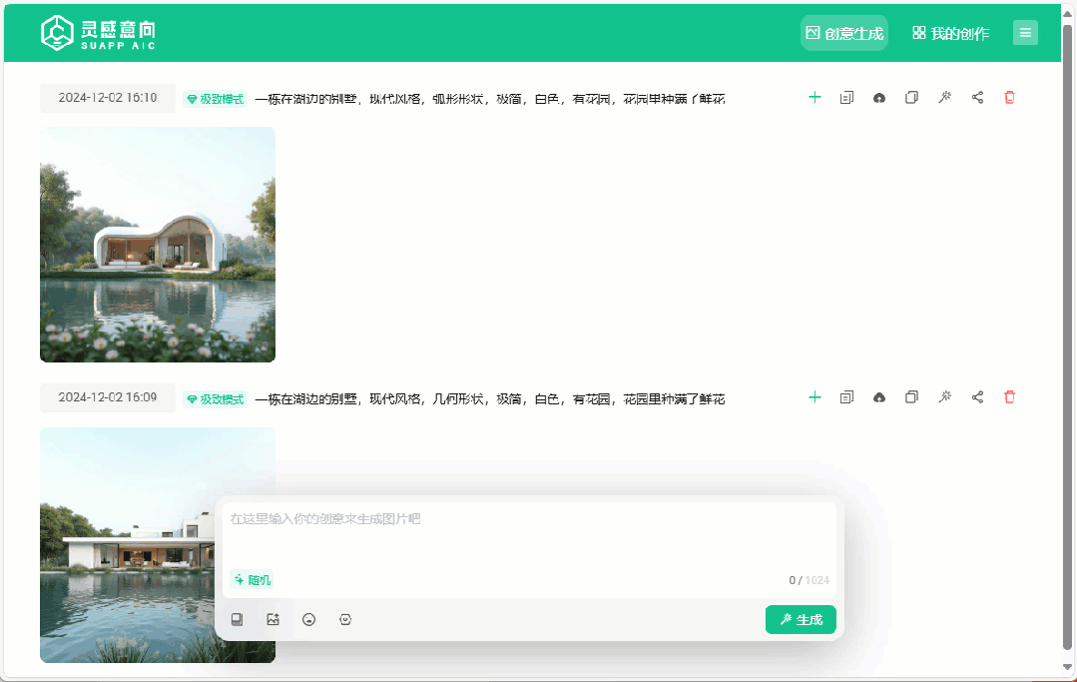Click the magic wand icon in the 16:10 row
The height and width of the screenshot is (682, 1077).
(x=944, y=98)
